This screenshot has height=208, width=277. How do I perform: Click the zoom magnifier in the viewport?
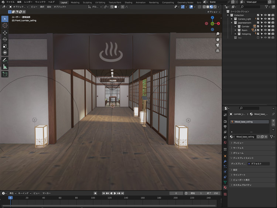pyautogui.click(x=218, y=34)
